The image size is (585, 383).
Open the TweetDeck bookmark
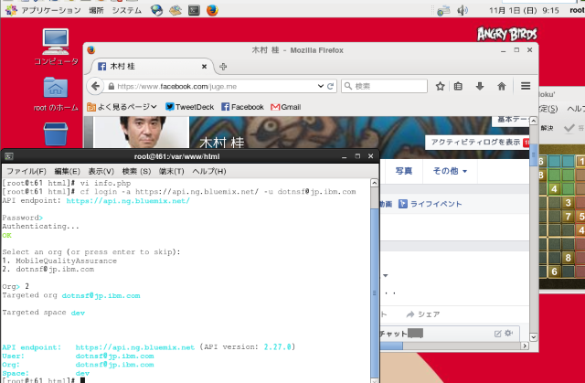(x=189, y=107)
